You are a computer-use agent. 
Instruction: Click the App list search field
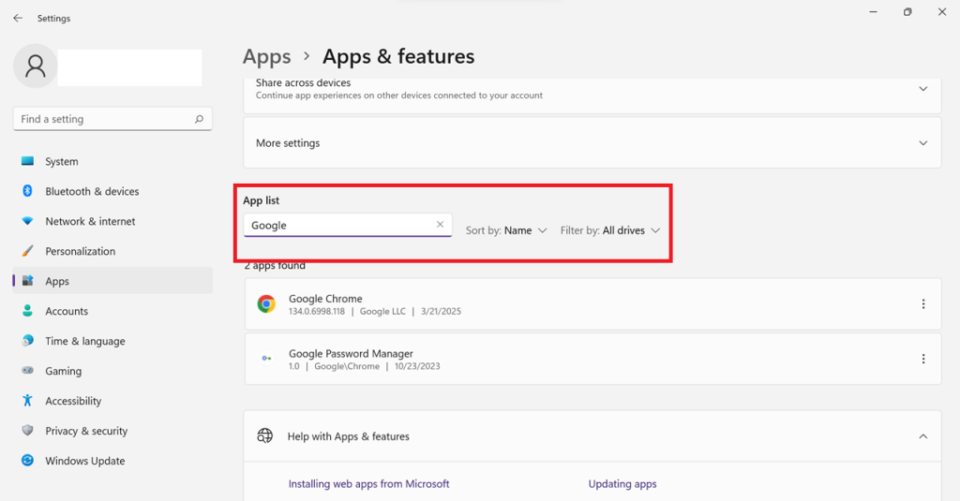pyautogui.click(x=347, y=225)
